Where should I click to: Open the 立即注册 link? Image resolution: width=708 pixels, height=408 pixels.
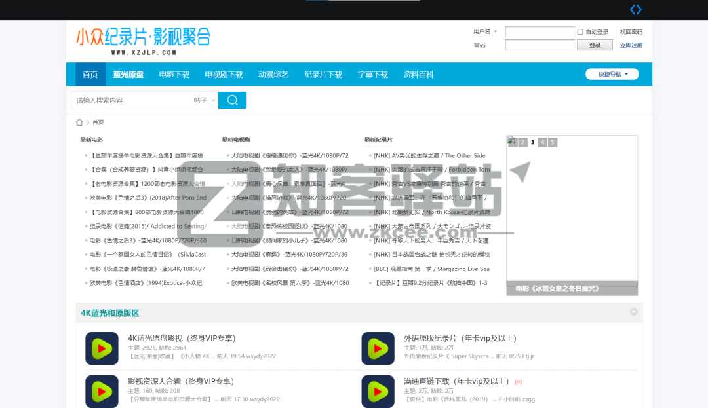coord(633,43)
